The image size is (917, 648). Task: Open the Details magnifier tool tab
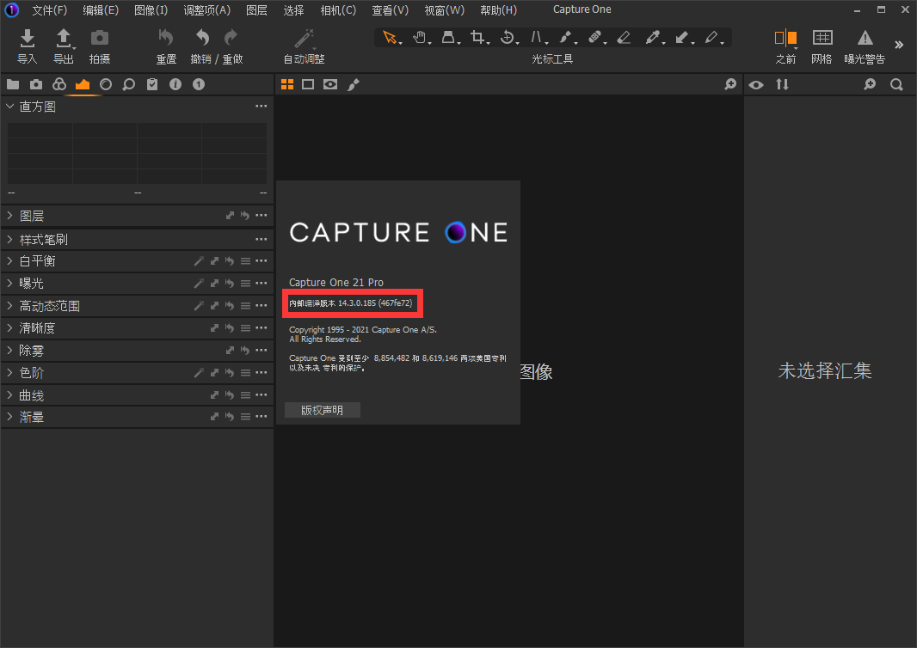[x=129, y=85]
